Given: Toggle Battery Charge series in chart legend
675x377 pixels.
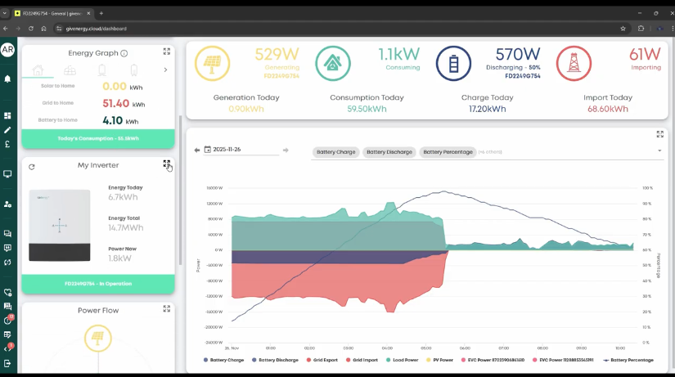Looking at the screenshot, I should pos(226,360).
